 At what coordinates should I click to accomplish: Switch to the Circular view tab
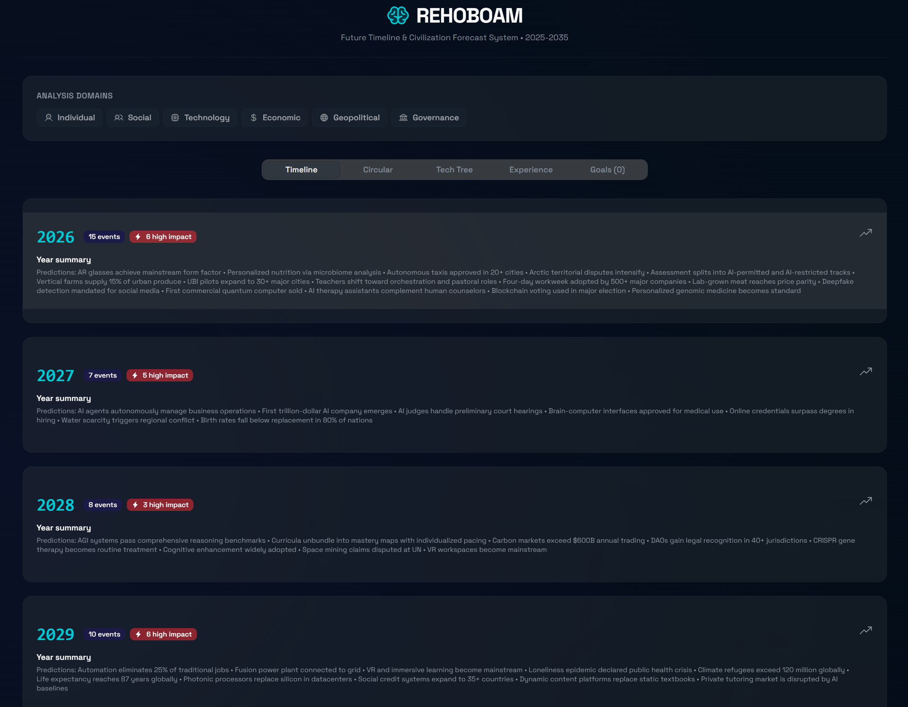tap(377, 170)
